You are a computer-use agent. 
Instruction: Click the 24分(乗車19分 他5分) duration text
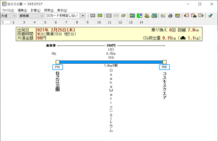point(56,34)
